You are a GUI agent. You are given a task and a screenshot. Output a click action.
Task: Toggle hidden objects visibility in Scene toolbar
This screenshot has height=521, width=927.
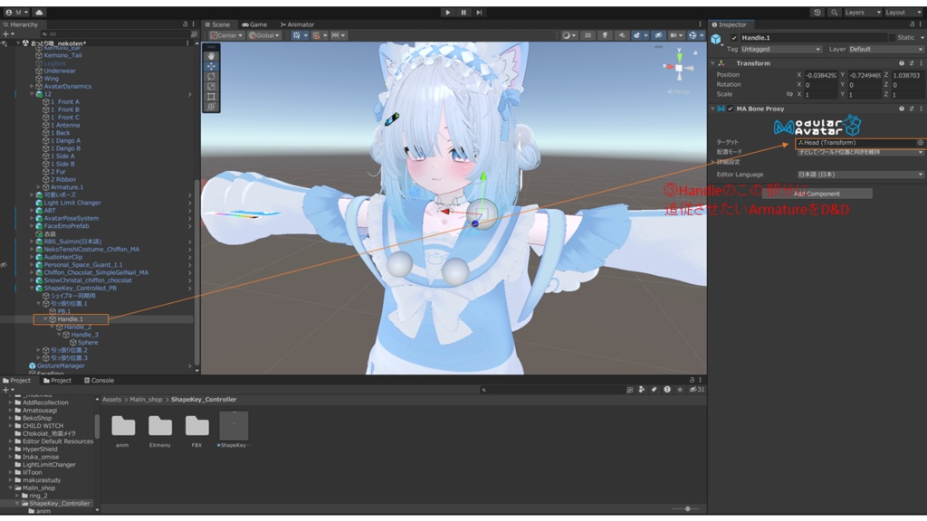658,35
